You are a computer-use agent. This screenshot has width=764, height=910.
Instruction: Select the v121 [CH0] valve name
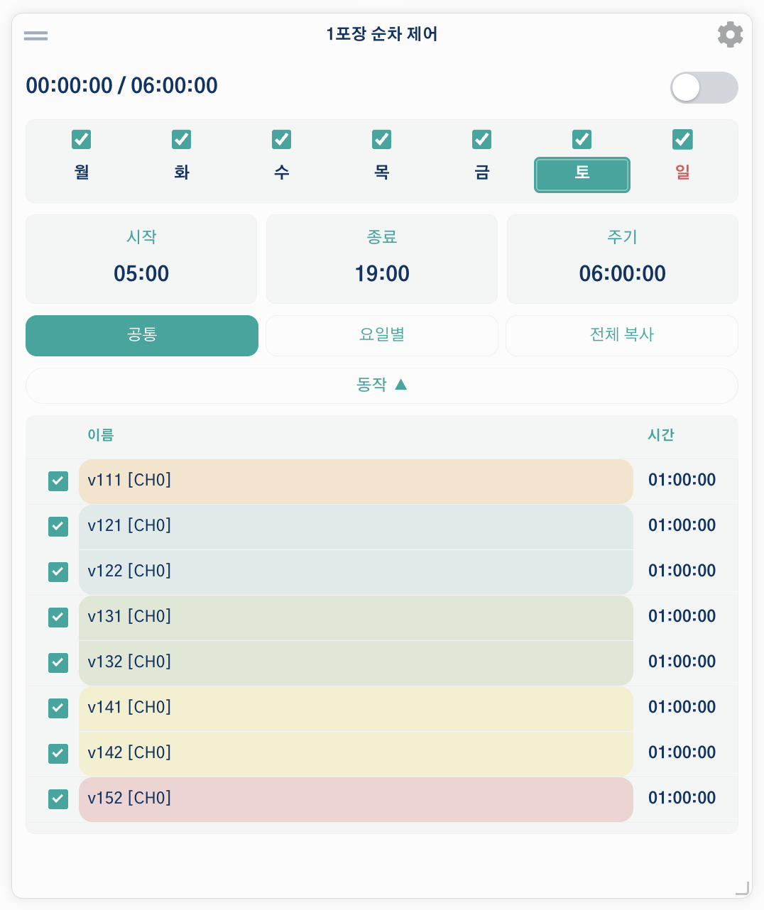356,527
